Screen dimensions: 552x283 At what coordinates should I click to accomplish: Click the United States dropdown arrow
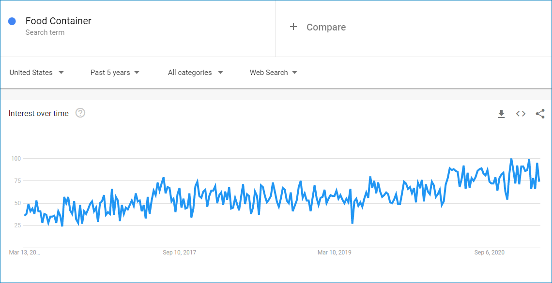[x=61, y=72]
